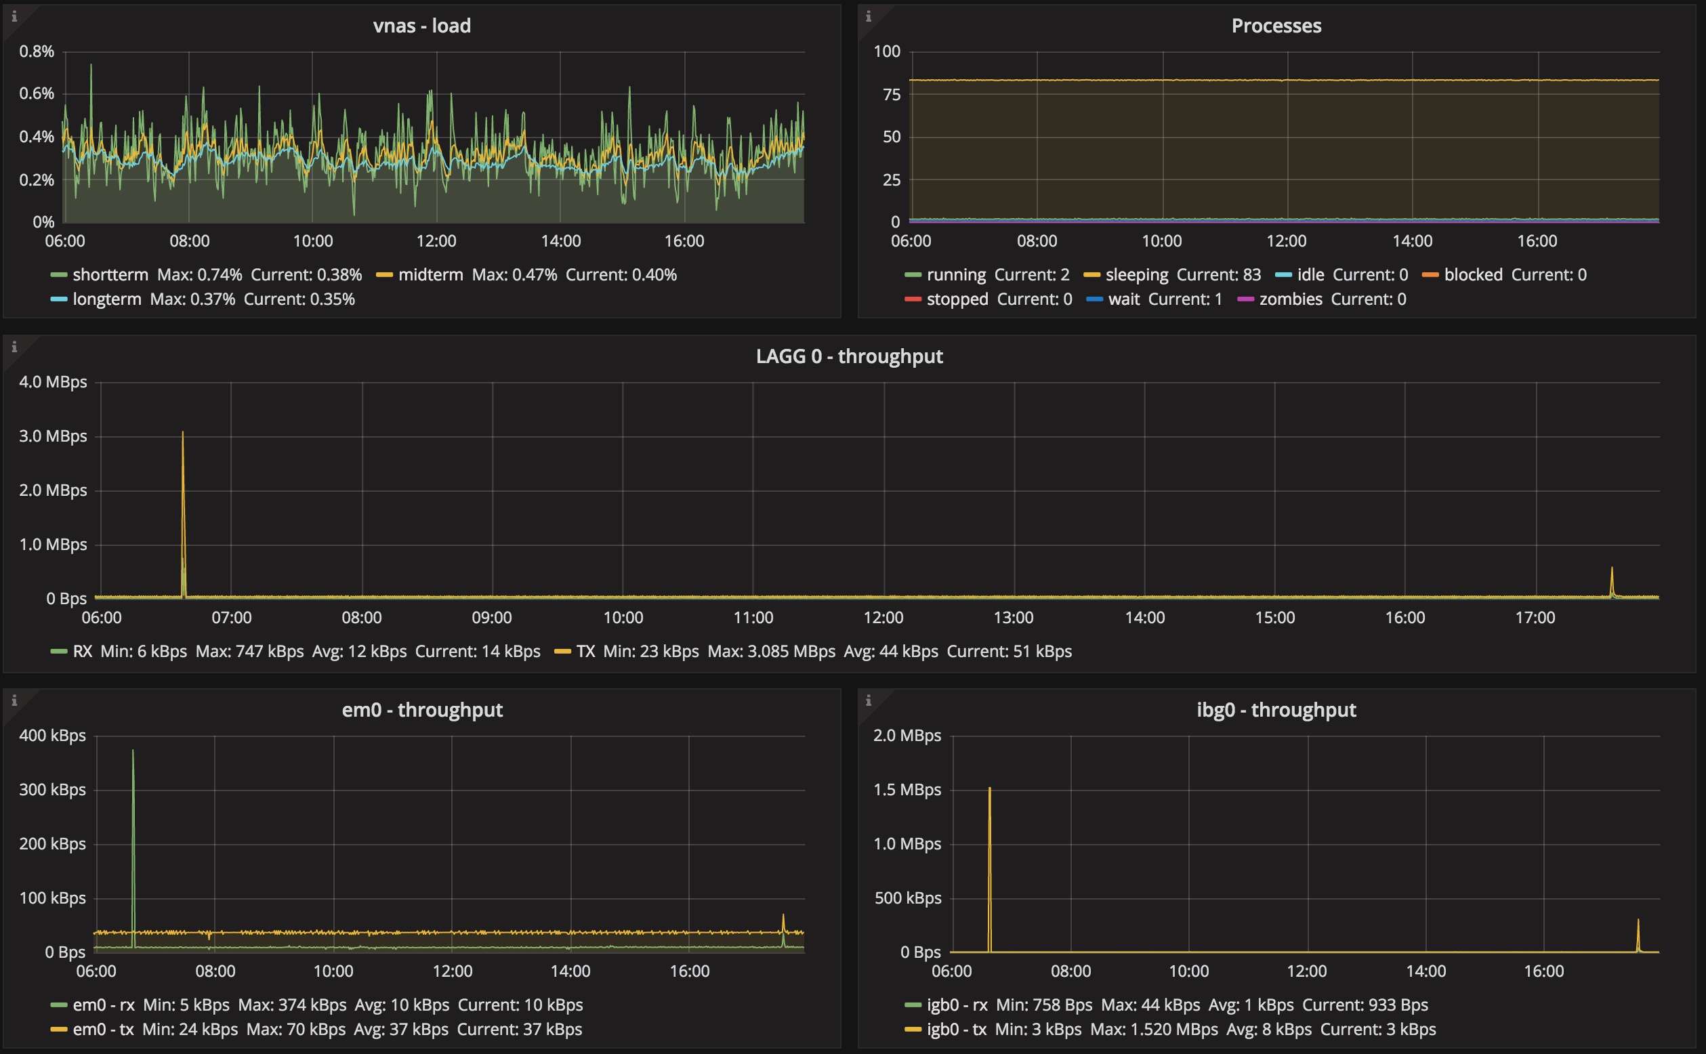Open the vnas - load panel title menu
1706x1054 pixels.
[x=422, y=26]
